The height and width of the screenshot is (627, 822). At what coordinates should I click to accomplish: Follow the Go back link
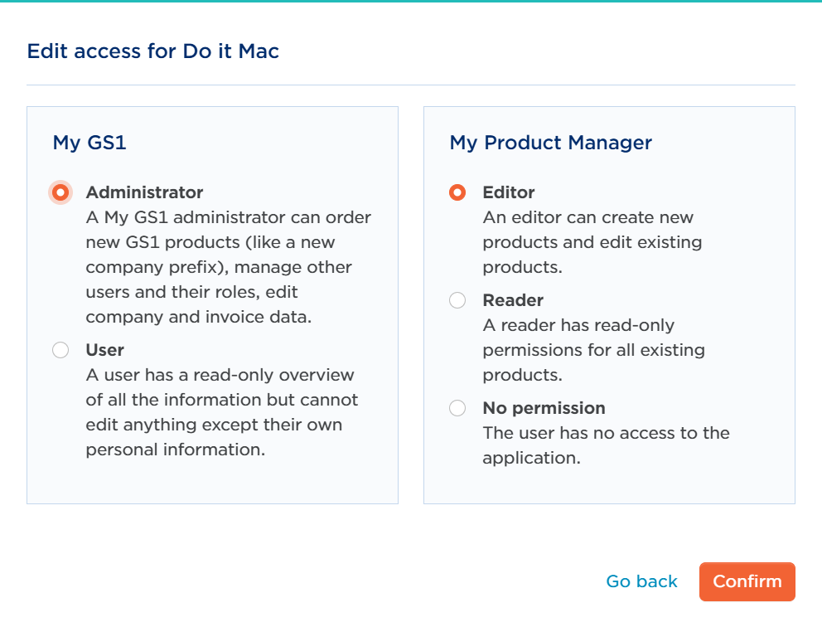pyautogui.click(x=641, y=581)
